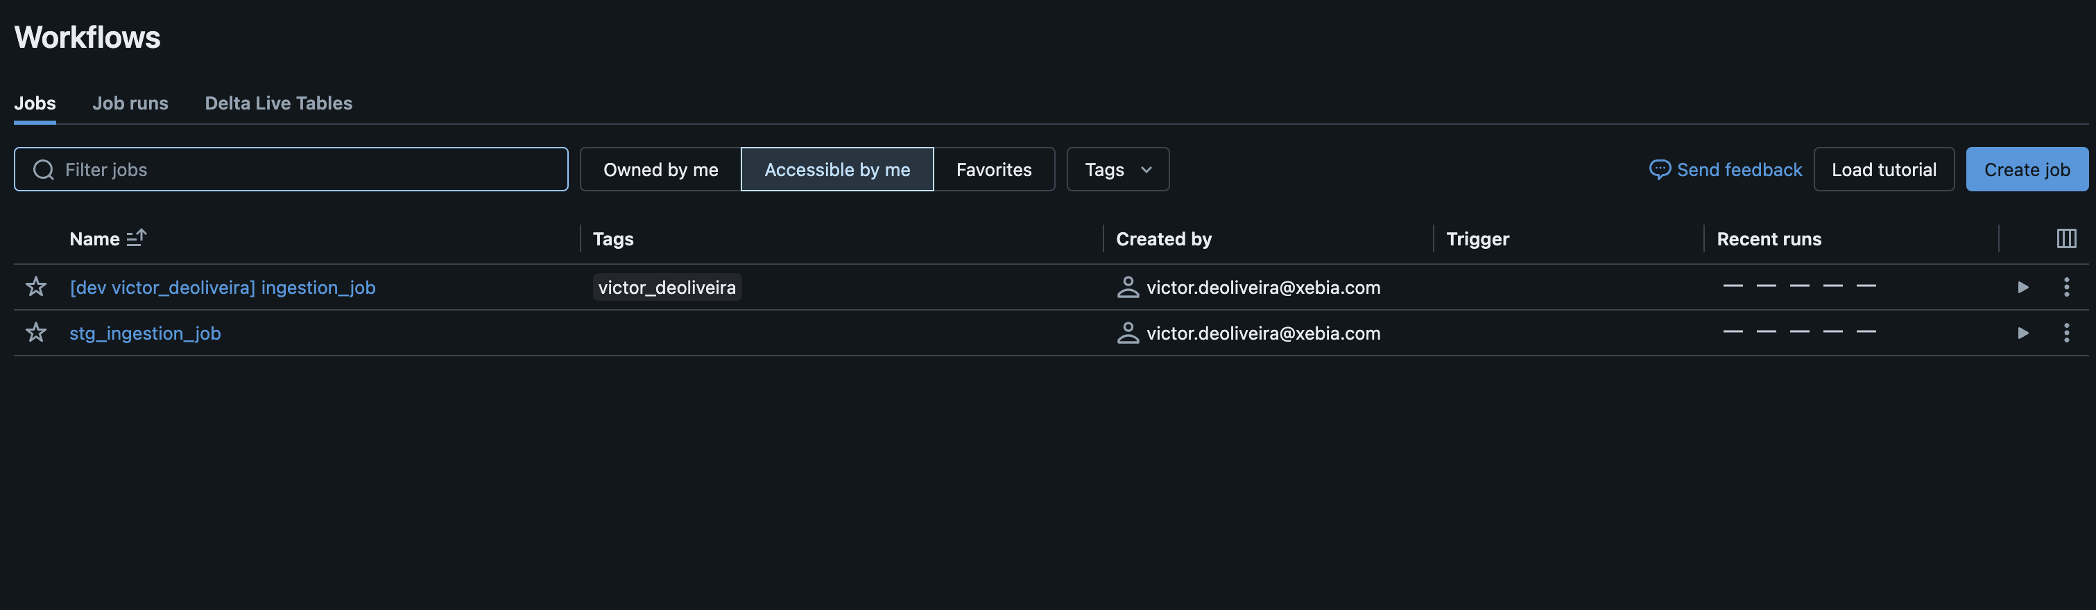Switch to the Delta Live Tables tab
The width and height of the screenshot is (2096, 610).
pyautogui.click(x=278, y=103)
